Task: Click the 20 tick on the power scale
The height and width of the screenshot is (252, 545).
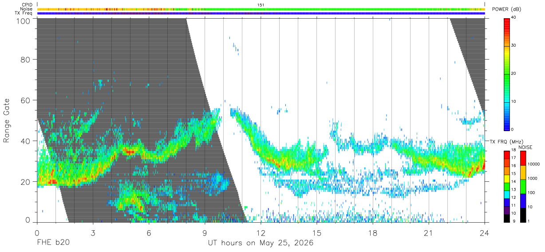Action: [514, 74]
